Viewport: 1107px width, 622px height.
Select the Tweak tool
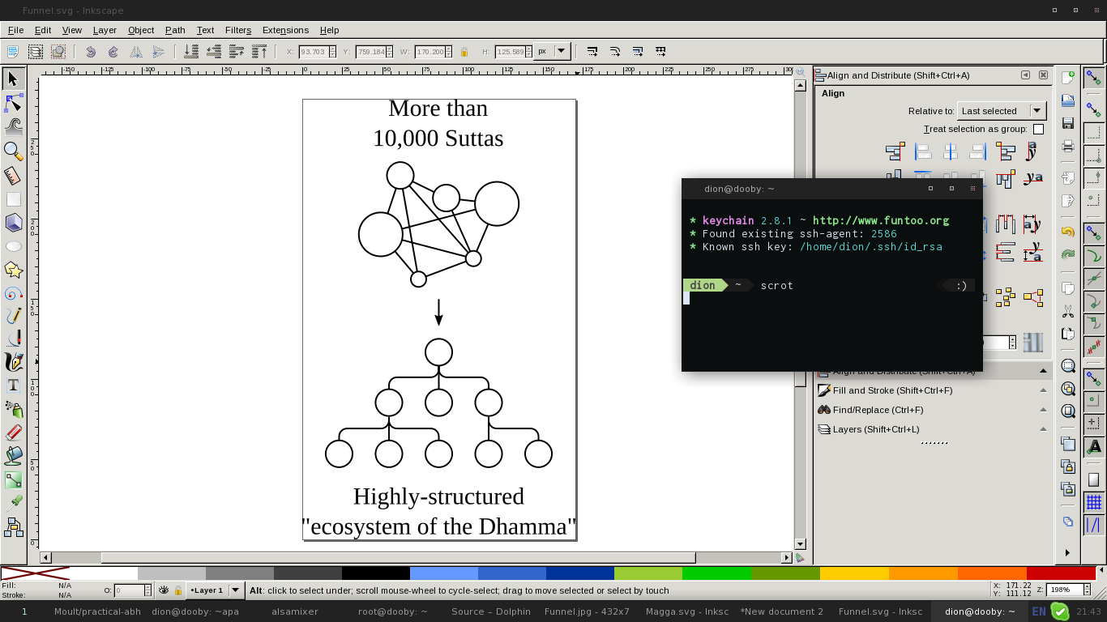pos(13,126)
